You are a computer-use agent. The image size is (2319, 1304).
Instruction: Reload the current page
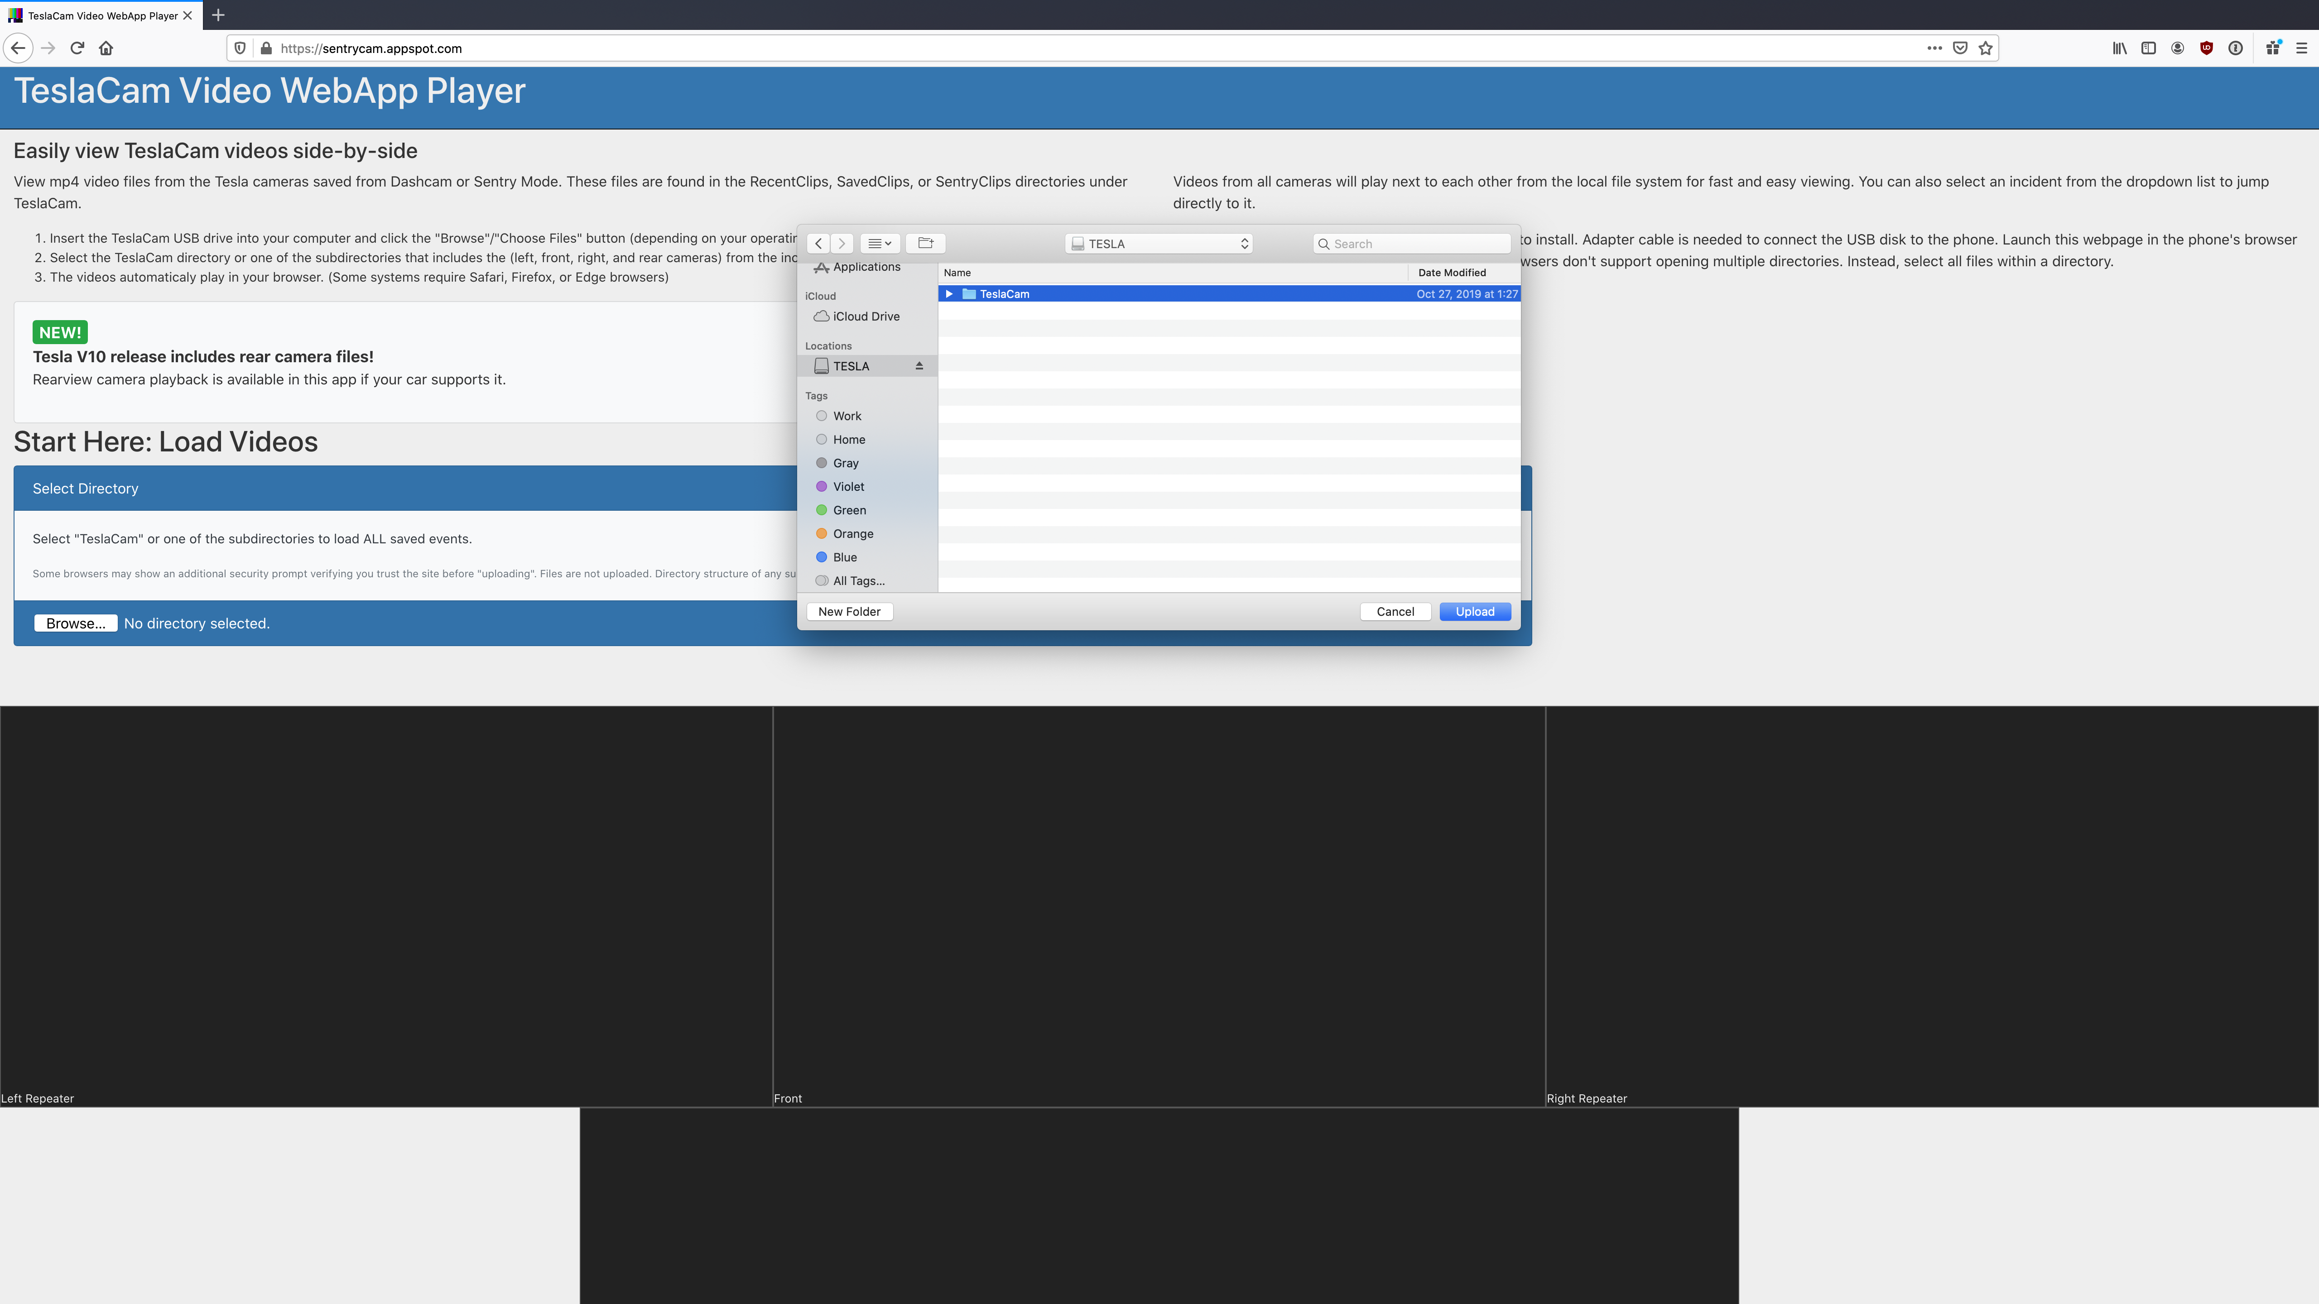pyautogui.click(x=77, y=48)
